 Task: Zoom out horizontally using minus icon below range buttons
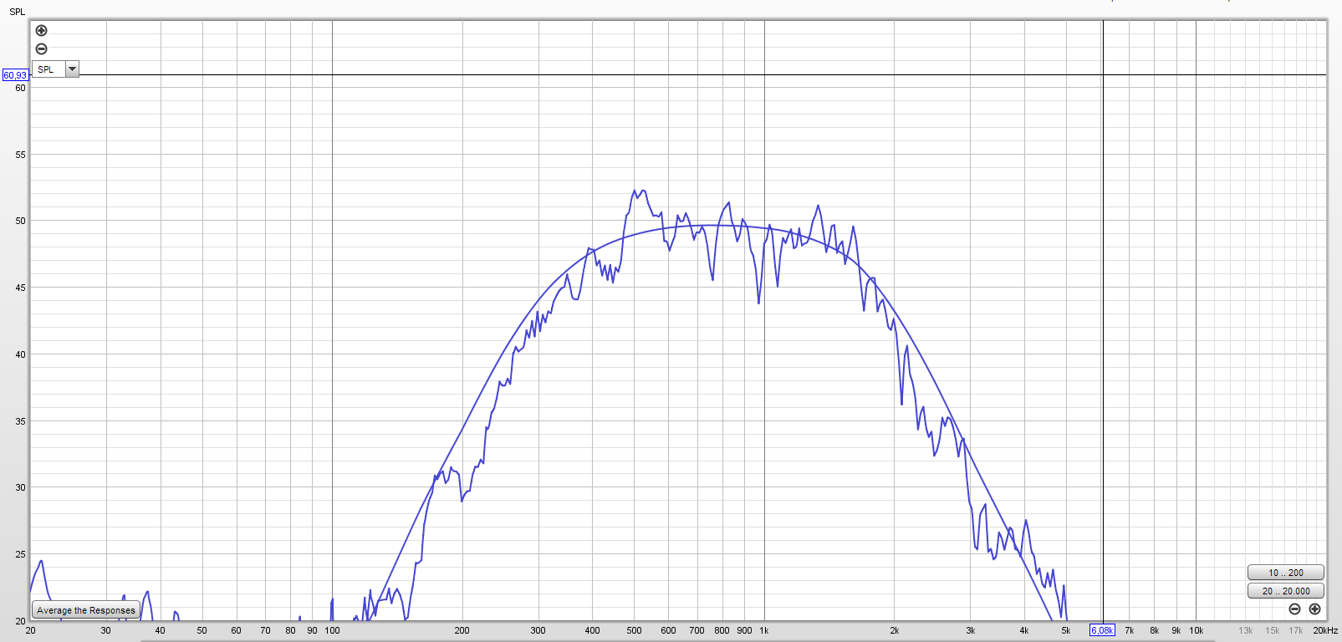pos(1294,609)
